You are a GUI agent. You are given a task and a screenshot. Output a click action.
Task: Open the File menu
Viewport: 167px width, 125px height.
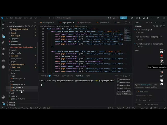pos(7,18)
